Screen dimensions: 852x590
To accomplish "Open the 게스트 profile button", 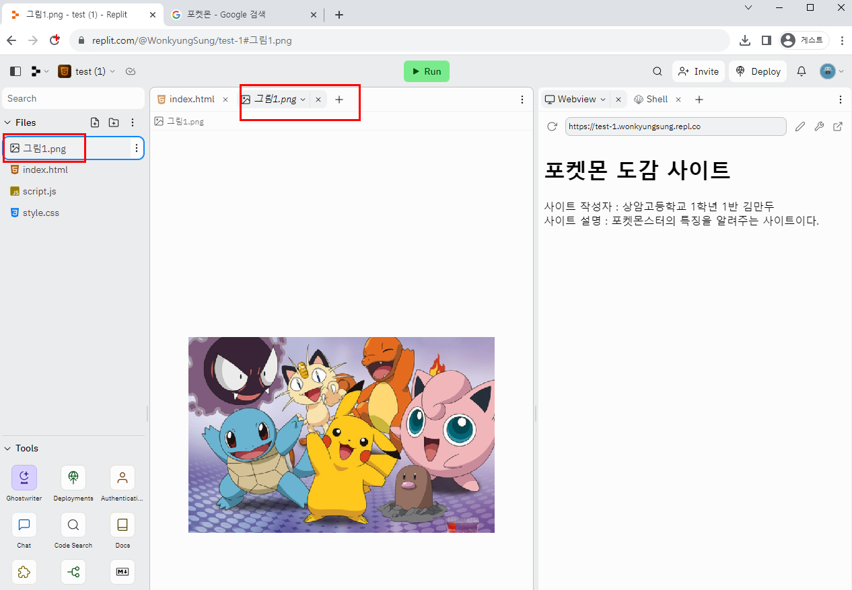I will [804, 40].
